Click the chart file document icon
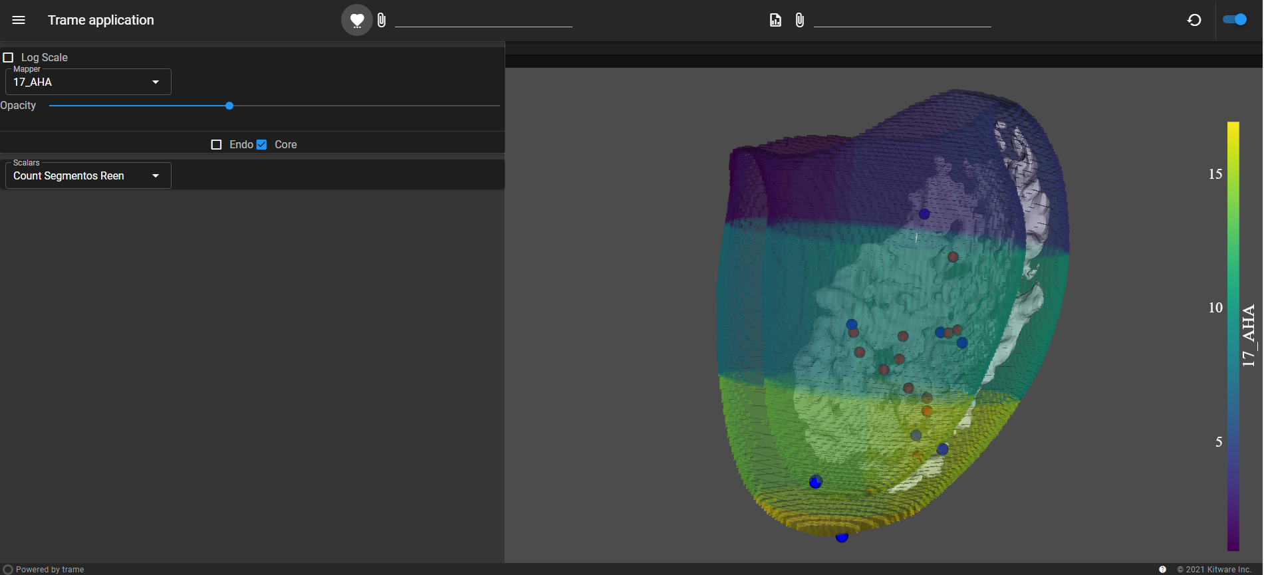The width and height of the screenshot is (1264, 575). tap(775, 20)
